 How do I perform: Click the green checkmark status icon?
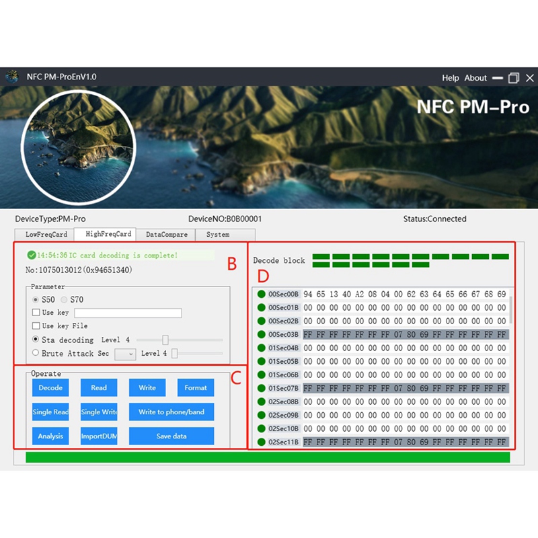tap(32, 255)
